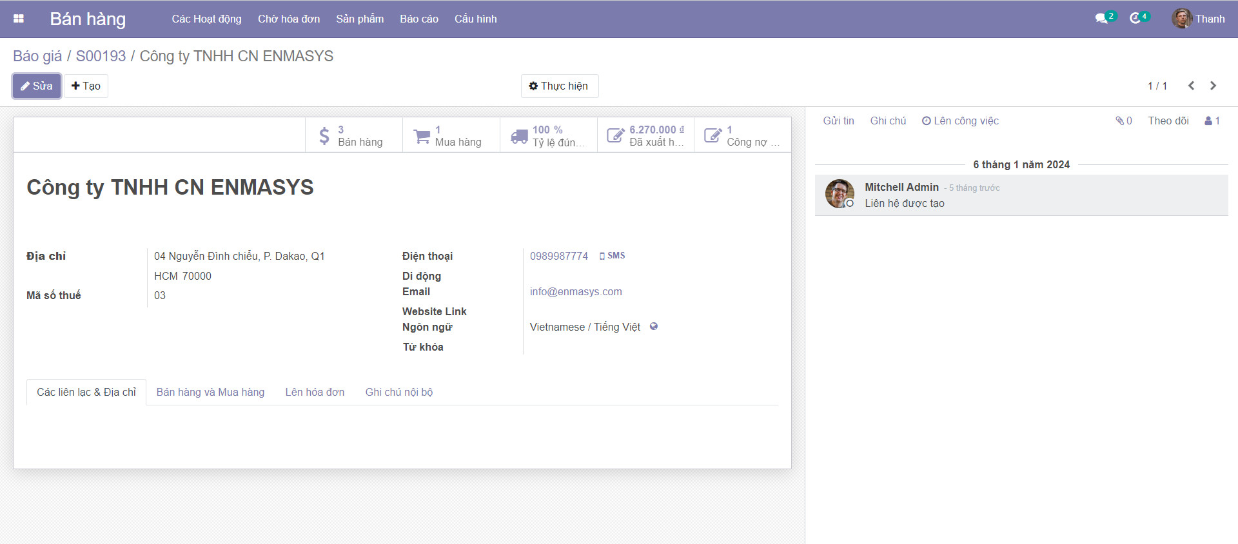Open the Cấu hình menu

click(x=475, y=19)
